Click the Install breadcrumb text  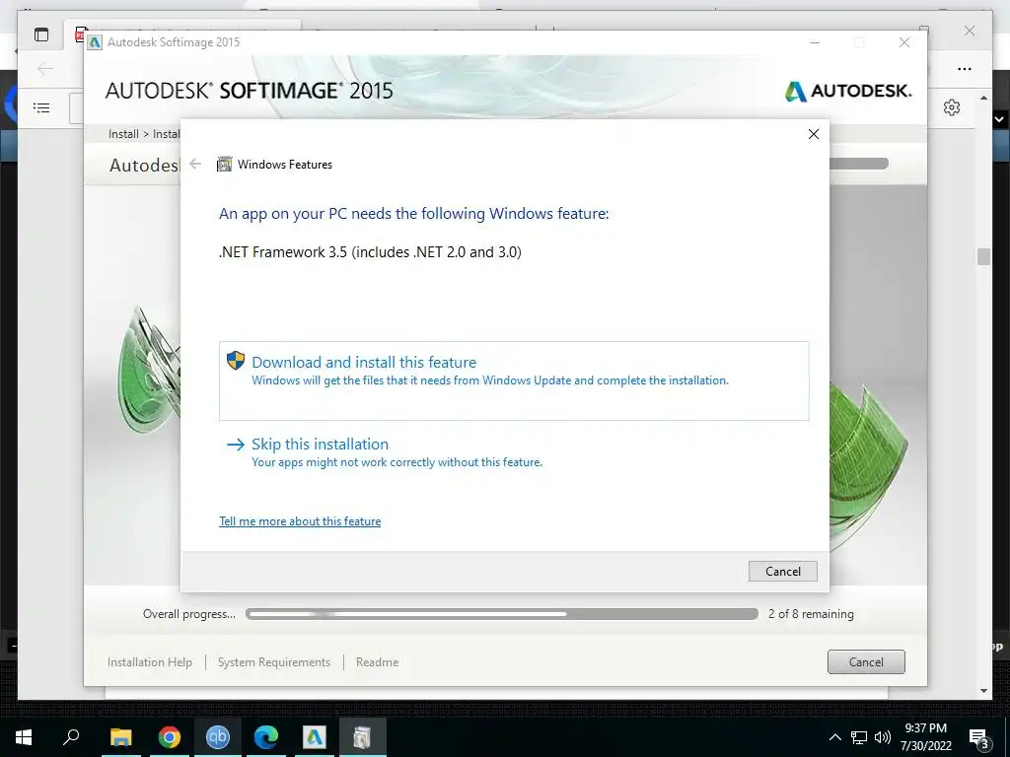click(123, 134)
